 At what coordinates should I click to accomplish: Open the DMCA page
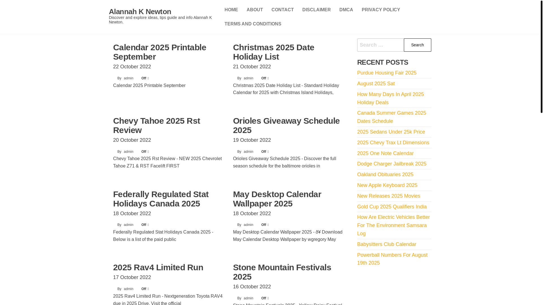click(x=346, y=10)
